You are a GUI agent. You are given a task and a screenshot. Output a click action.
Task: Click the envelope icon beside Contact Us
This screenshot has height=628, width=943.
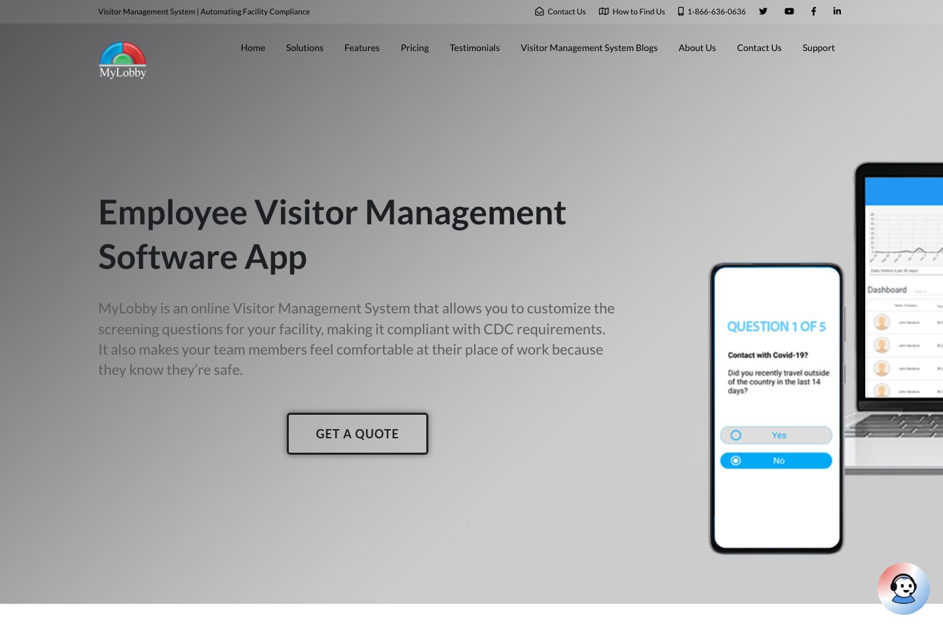click(539, 11)
